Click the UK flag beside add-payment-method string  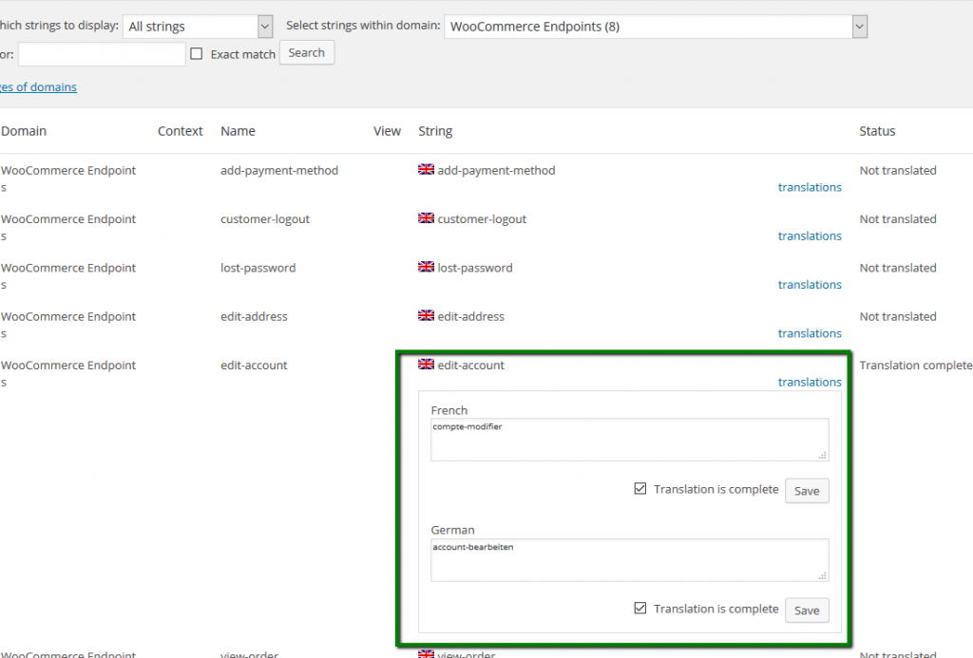426,169
